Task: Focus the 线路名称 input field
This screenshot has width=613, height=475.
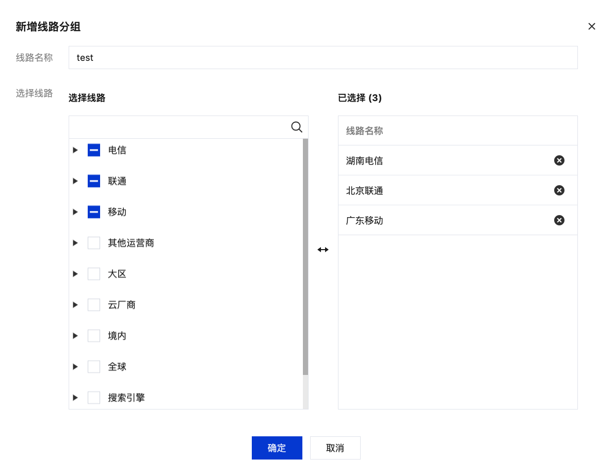Action: pyautogui.click(x=323, y=58)
